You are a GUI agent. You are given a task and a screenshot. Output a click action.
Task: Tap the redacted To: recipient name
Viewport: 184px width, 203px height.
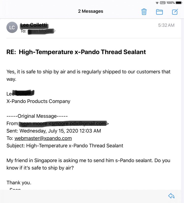(x=41, y=31)
